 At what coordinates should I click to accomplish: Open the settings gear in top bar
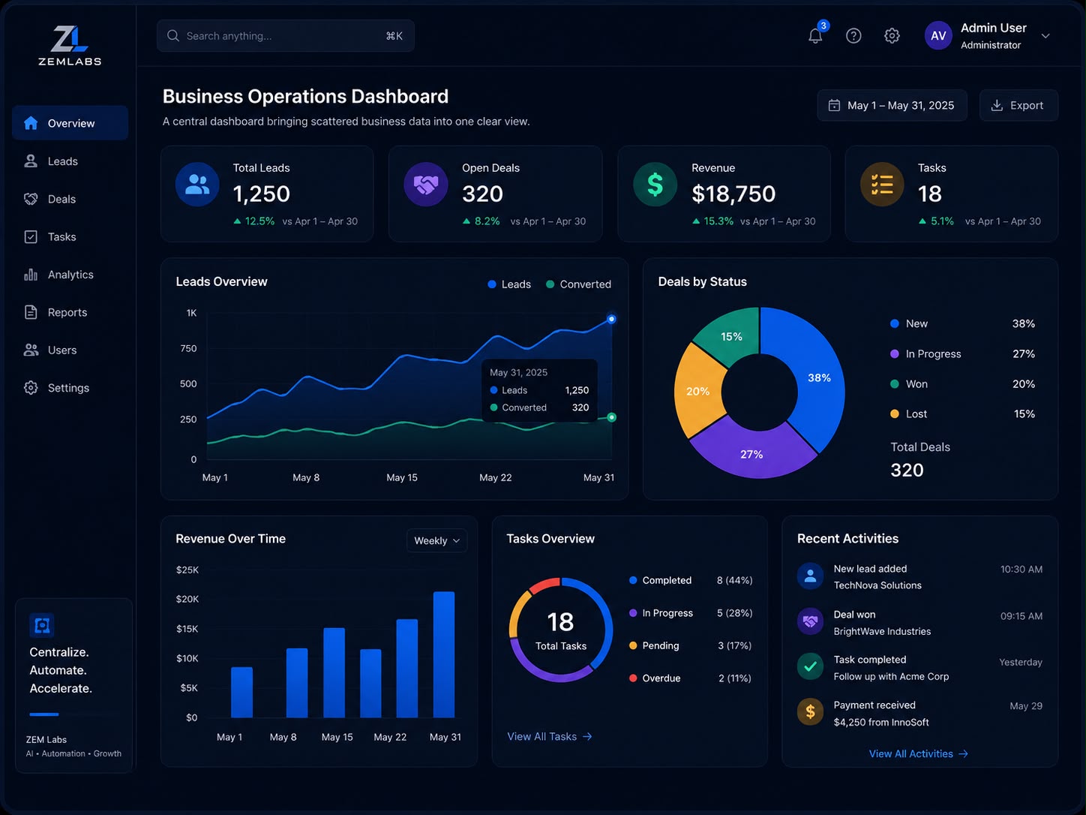892,35
